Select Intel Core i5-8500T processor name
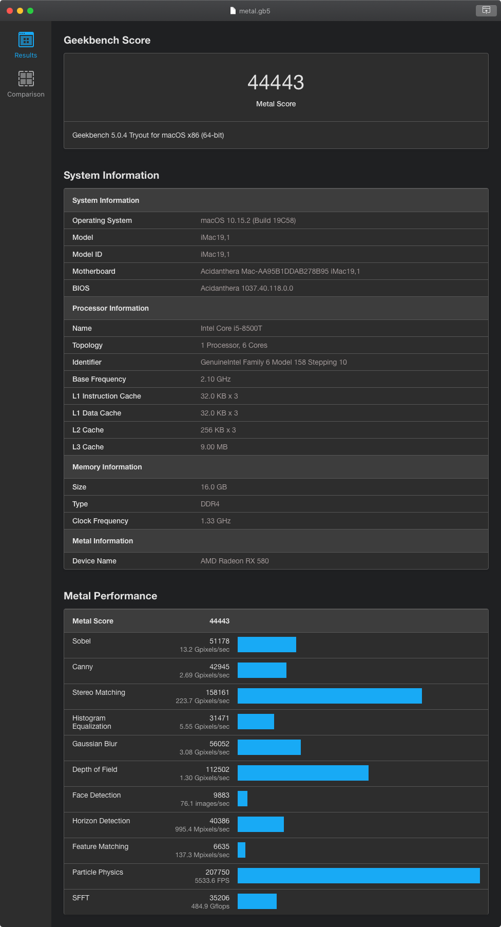 232,328
